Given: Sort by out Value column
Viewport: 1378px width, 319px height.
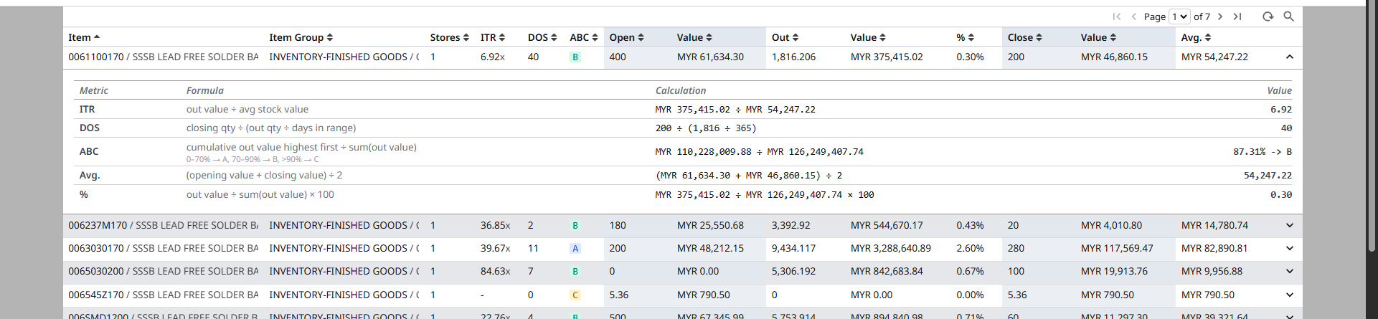Looking at the screenshot, I should point(868,37).
